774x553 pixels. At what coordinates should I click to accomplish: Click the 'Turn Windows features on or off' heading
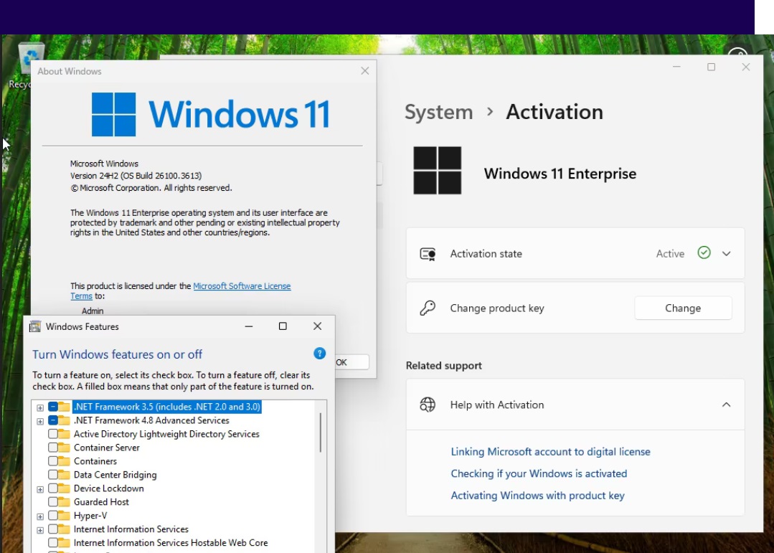point(117,354)
